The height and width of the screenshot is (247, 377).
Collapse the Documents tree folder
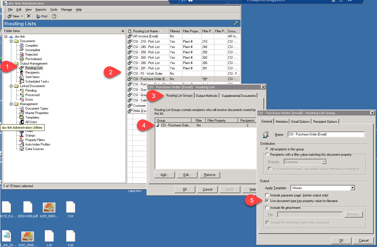pos(11,41)
